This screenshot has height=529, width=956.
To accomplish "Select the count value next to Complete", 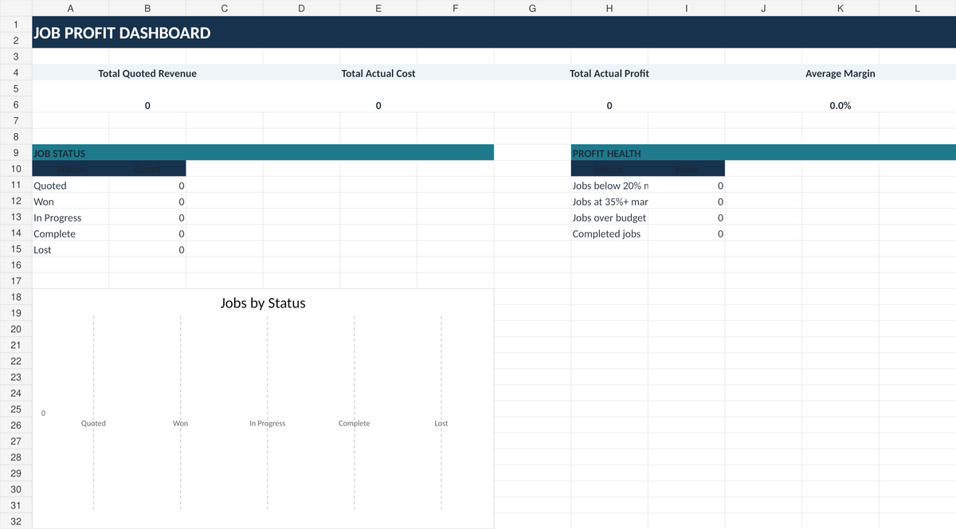I will click(147, 233).
